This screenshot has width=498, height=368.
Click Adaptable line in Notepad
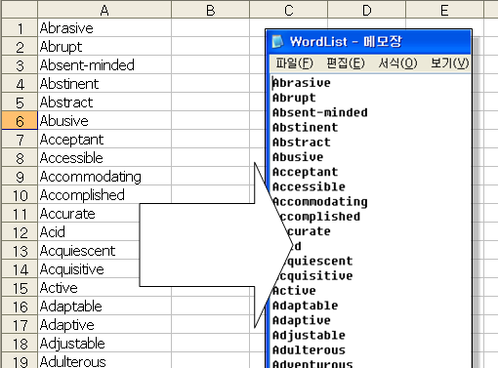pos(306,306)
